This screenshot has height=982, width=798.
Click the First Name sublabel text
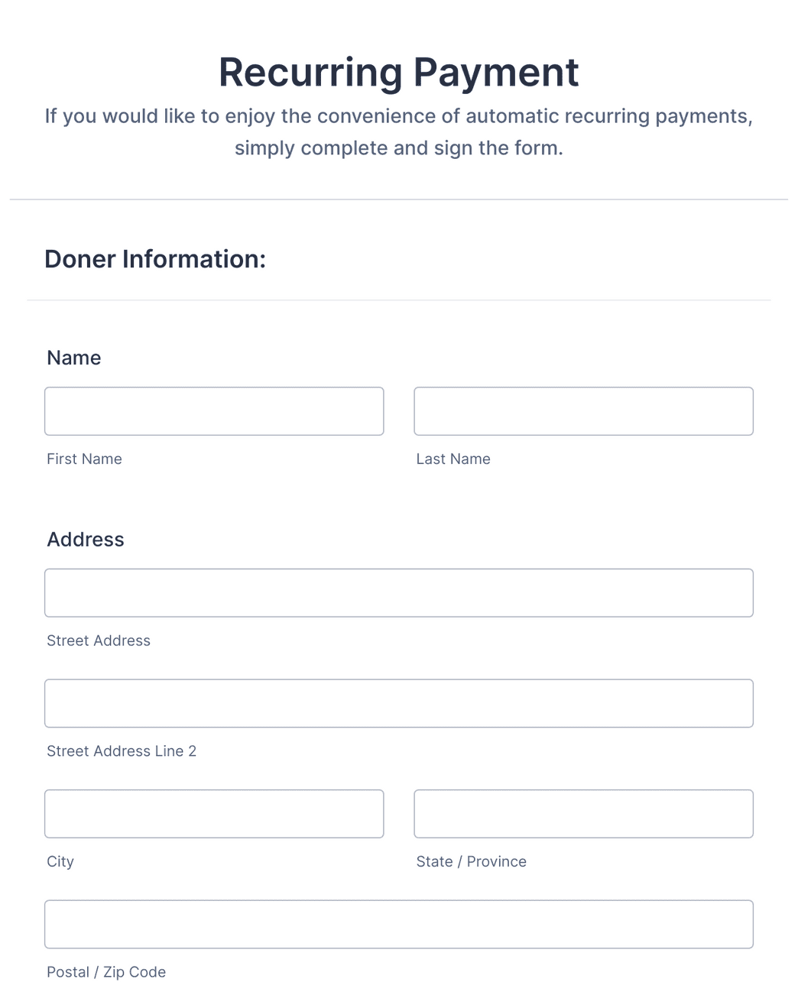point(84,459)
